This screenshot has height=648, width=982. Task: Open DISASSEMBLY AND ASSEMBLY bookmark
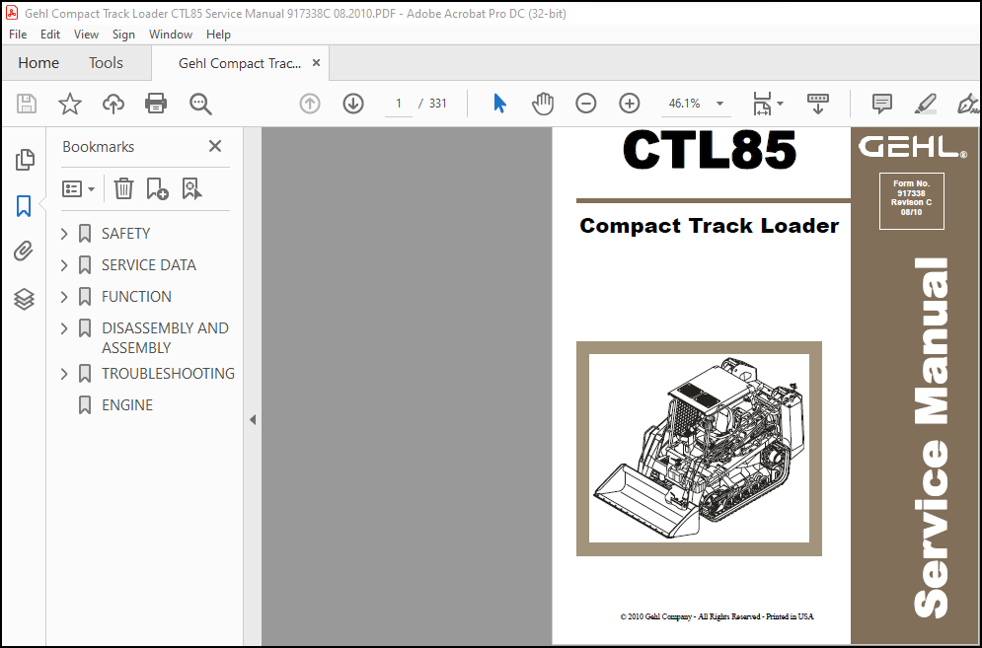166,338
